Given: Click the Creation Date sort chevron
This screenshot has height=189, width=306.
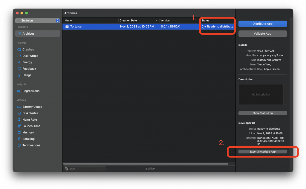Looking at the screenshot, I should (x=157, y=21).
